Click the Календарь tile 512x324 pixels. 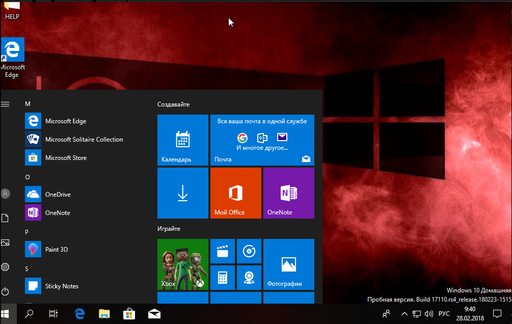[183, 140]
